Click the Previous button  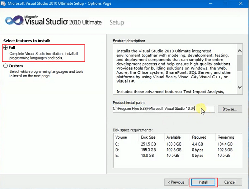[x=176, y=182]
